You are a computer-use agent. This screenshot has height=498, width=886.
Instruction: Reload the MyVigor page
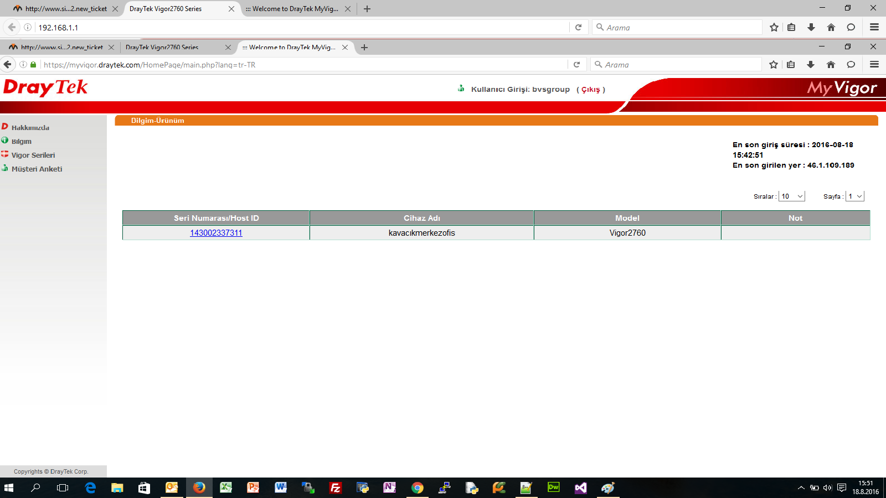(x=576, y=65)
